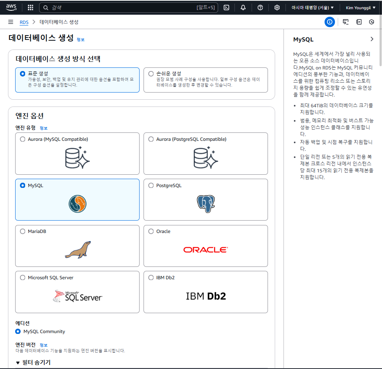
Task: Click the 에디션 label
Action: (22, 323)
